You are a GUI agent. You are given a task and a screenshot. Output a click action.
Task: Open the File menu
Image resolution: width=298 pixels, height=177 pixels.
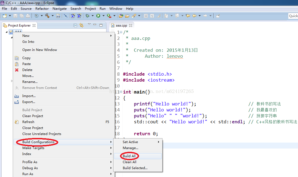[x=4, y=8]
